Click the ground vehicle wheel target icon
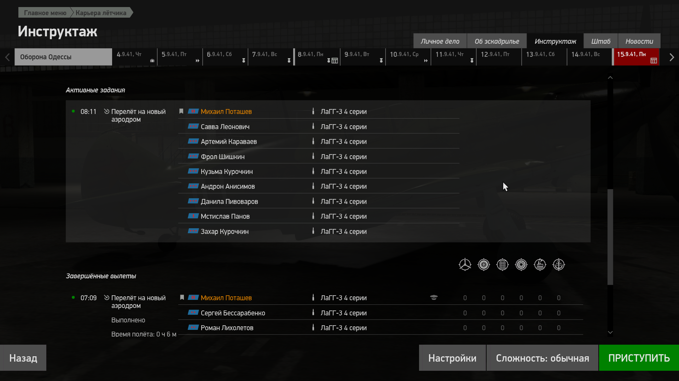The image size is (679, 381). (483, 265)
